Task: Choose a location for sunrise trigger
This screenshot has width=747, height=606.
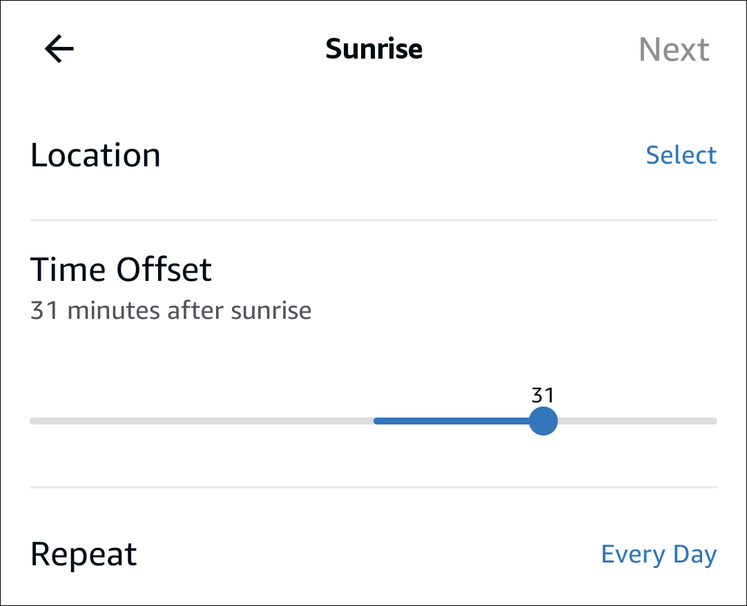Action: pyautogui.click(x=681, y=155)
